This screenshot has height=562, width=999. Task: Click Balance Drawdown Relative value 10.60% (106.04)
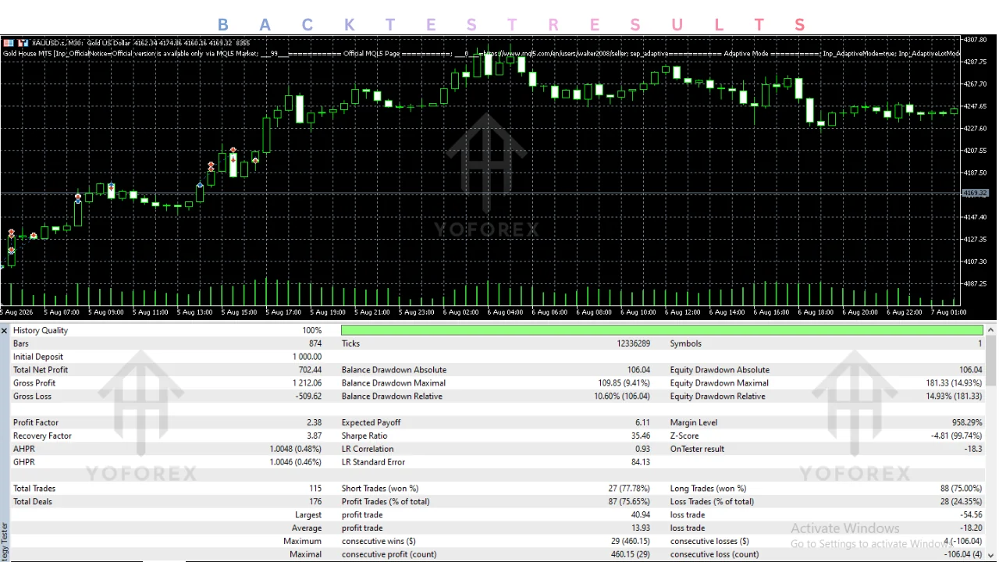pyautogui.click(x=622, y=397)
